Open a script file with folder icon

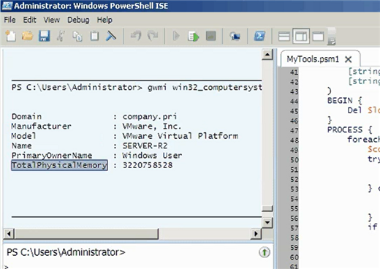27,36
